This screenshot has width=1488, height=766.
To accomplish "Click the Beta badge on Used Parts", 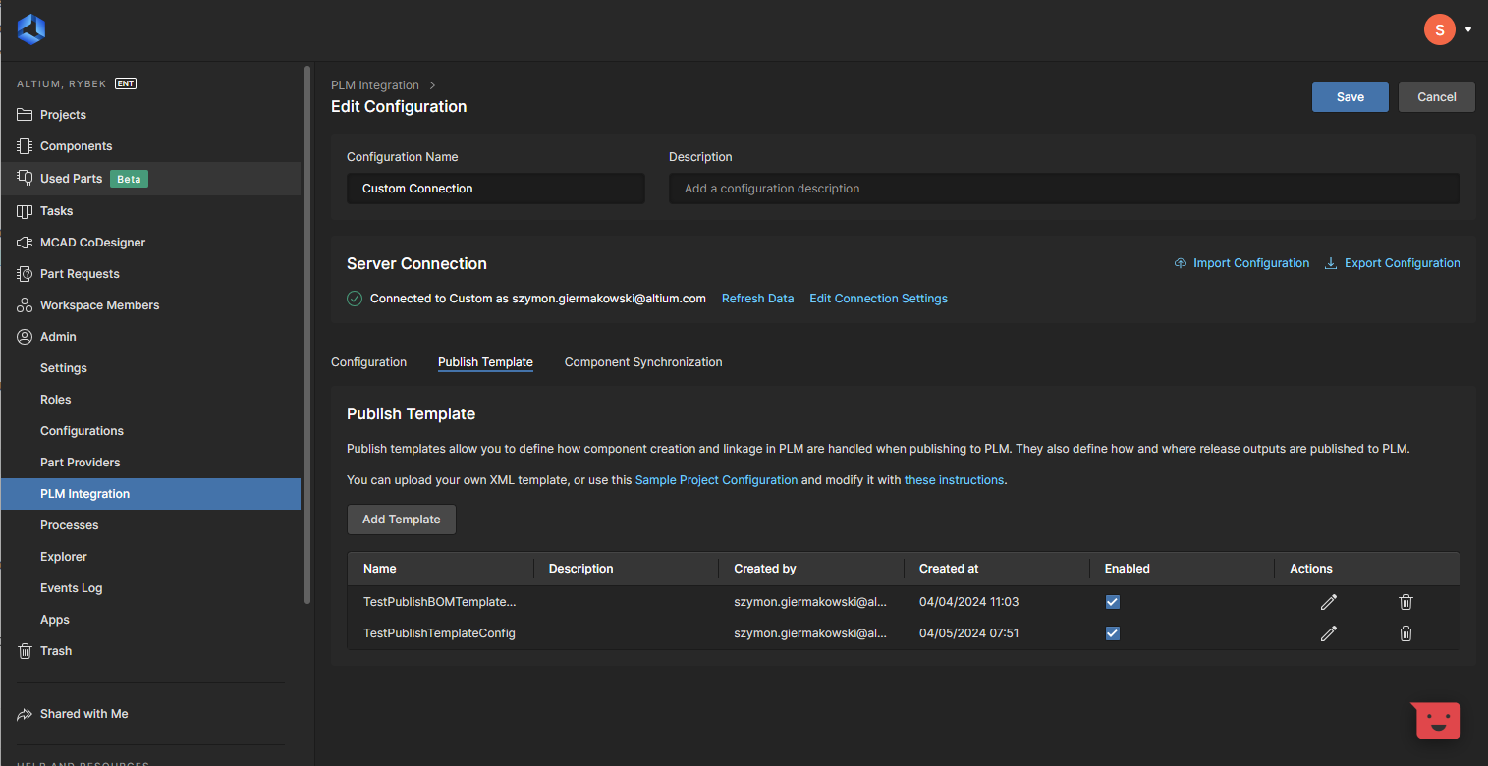I will (129, 179).
